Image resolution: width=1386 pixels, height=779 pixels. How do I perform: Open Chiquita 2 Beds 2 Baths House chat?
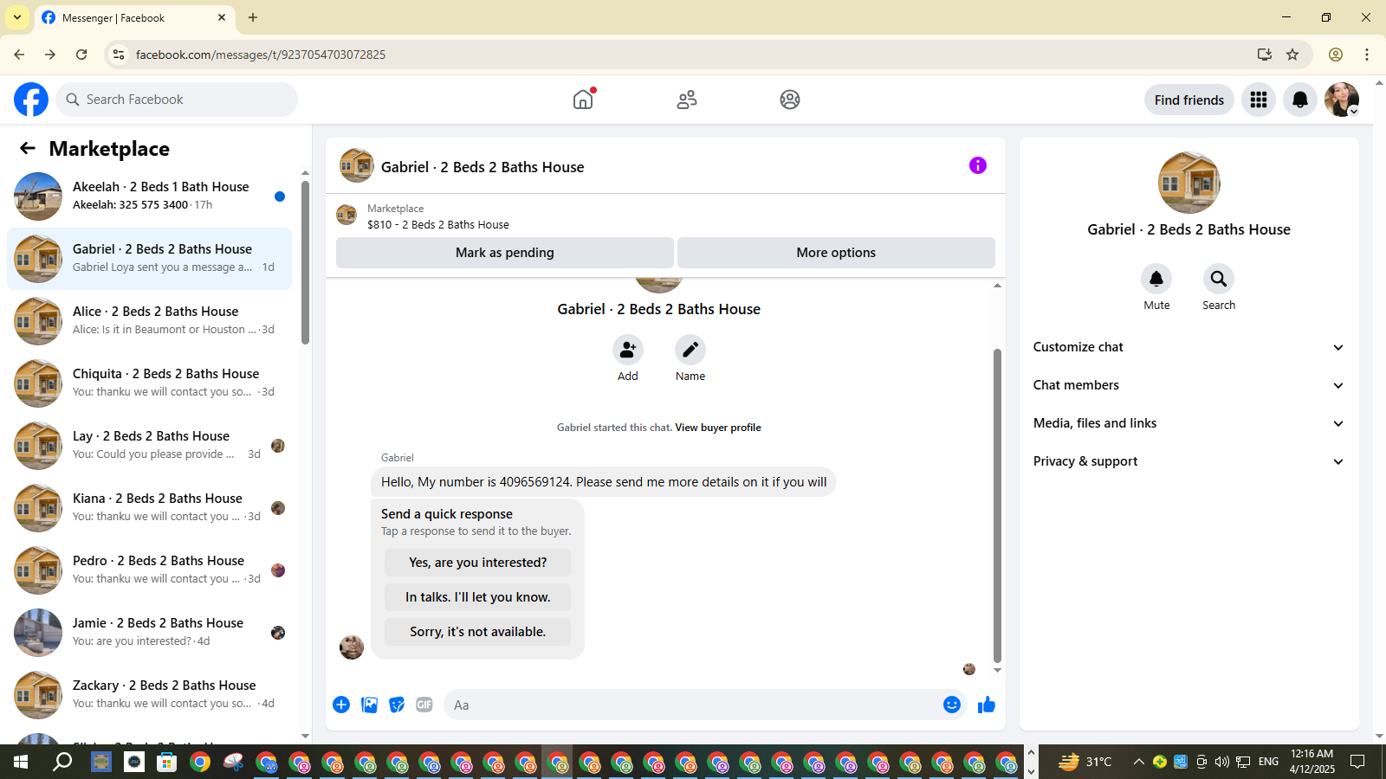pos(149,383)
